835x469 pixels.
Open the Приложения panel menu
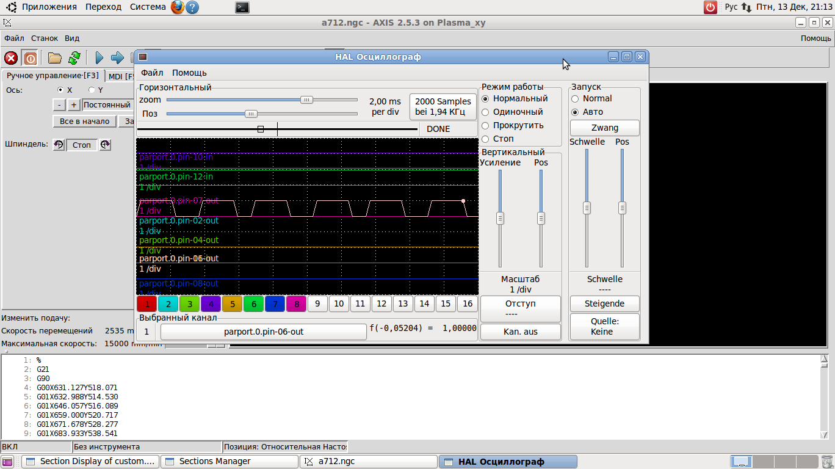(x=49, y=7)
